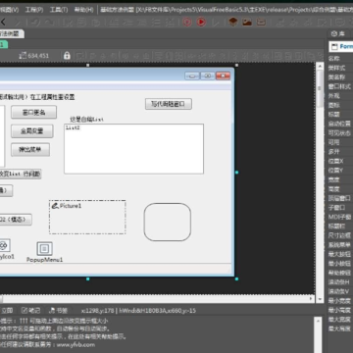
Task: Select the 图标 property row
Action: (340, 105)
